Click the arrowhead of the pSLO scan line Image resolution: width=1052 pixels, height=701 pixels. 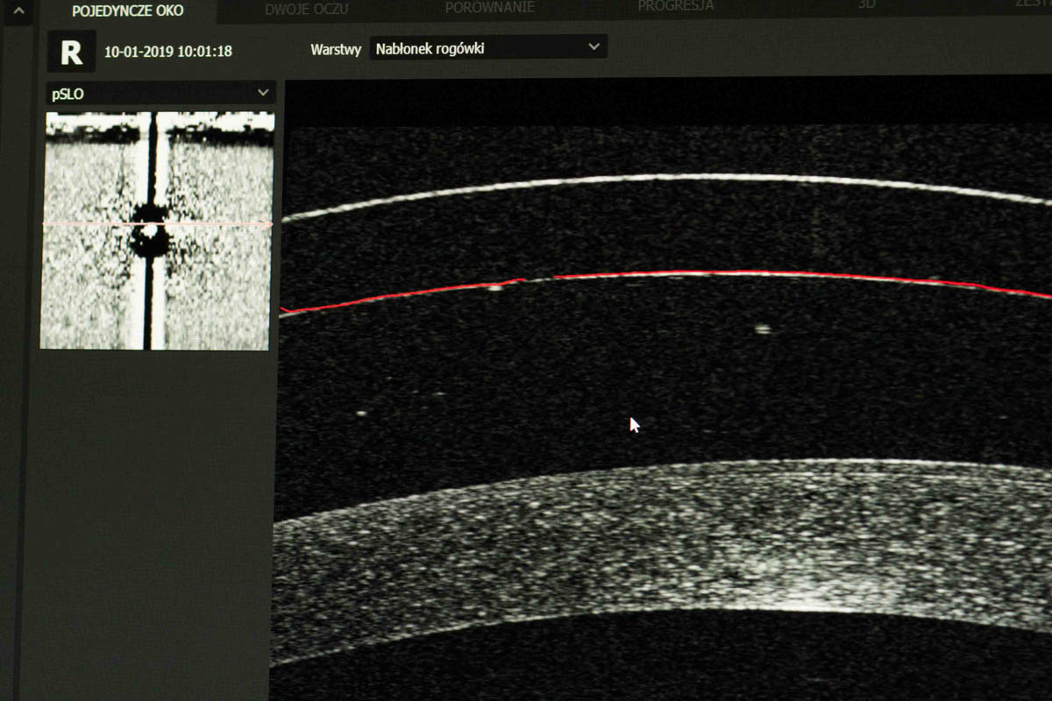coord(267,224)
